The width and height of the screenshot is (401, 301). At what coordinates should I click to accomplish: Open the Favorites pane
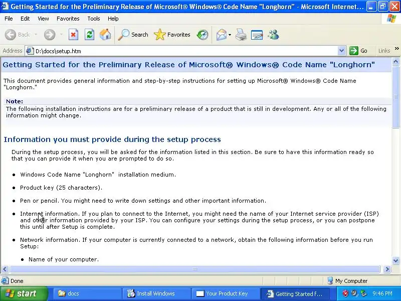[x=172, y=35]
